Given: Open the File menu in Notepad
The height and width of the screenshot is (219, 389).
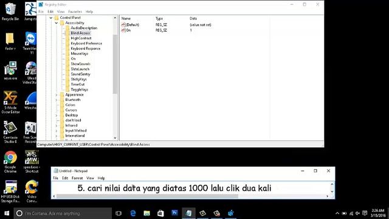Looking at the screenshot, I should click(x=55, y=178).
